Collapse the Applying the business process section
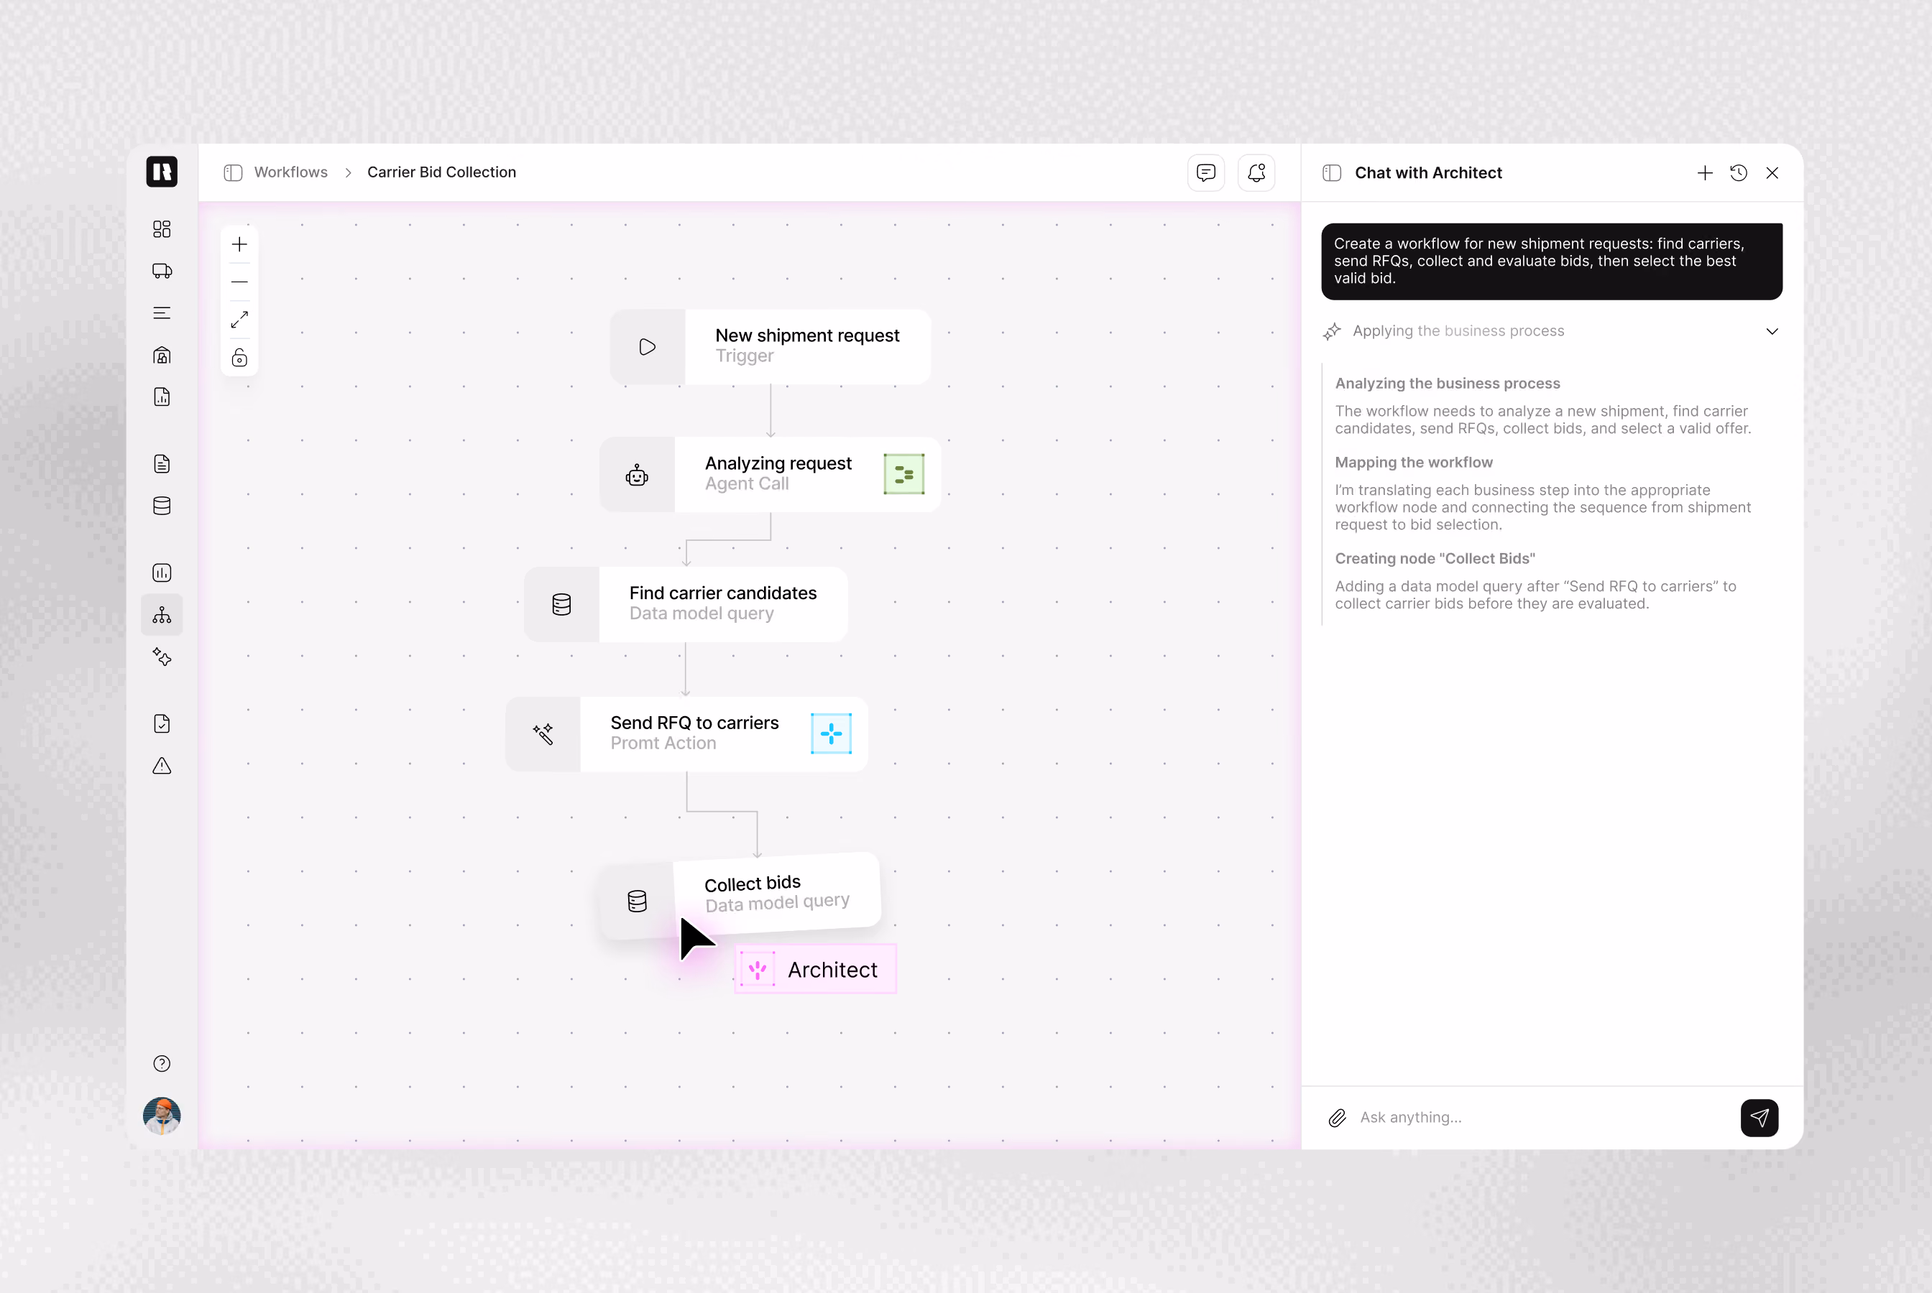The image size is (1932, 1293). (1772, 331)
